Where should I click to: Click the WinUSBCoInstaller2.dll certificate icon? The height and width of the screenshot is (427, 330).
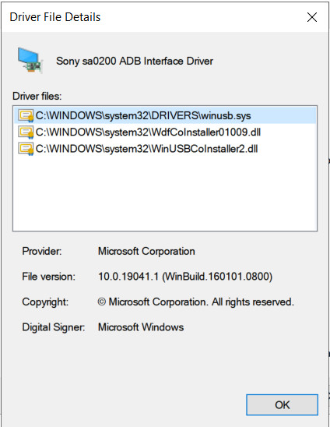(x=26, y=149)
